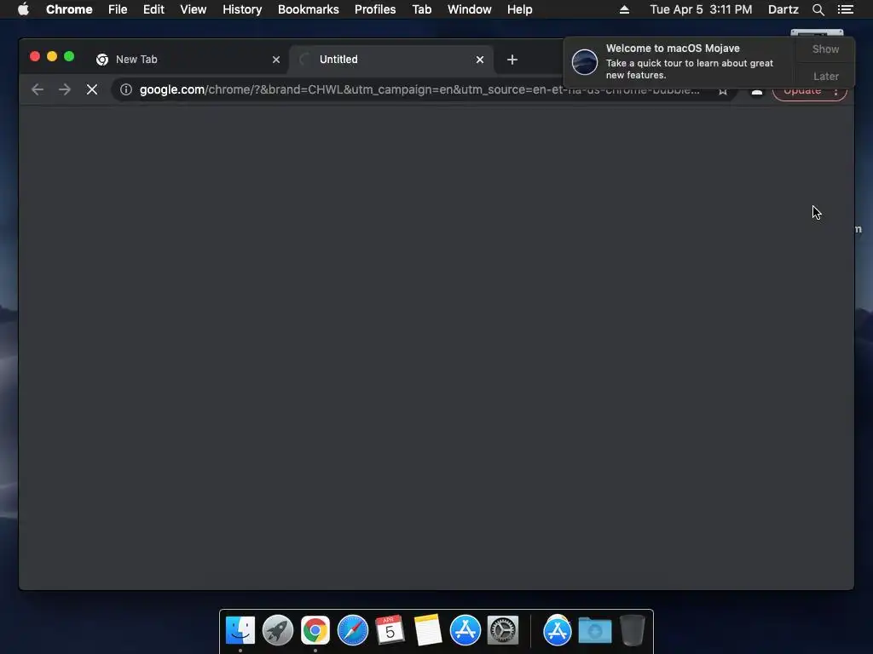Click the eject icon in the menu bar
Image resolution: width=873 pixels, height=654 pixels.
point(624,9)
